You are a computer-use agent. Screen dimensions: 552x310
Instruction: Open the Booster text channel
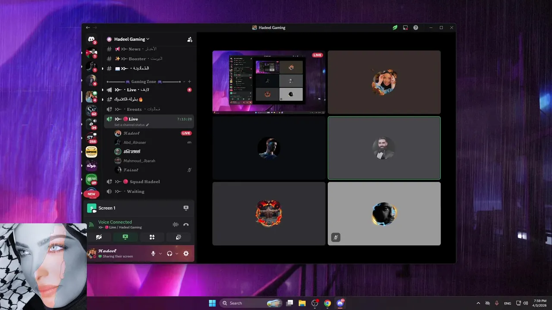pos(149,59)
